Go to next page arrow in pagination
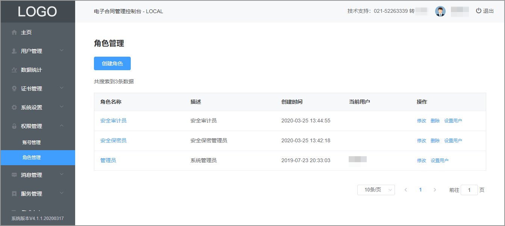Screen dimensions: 505x226 pos(435,190)
